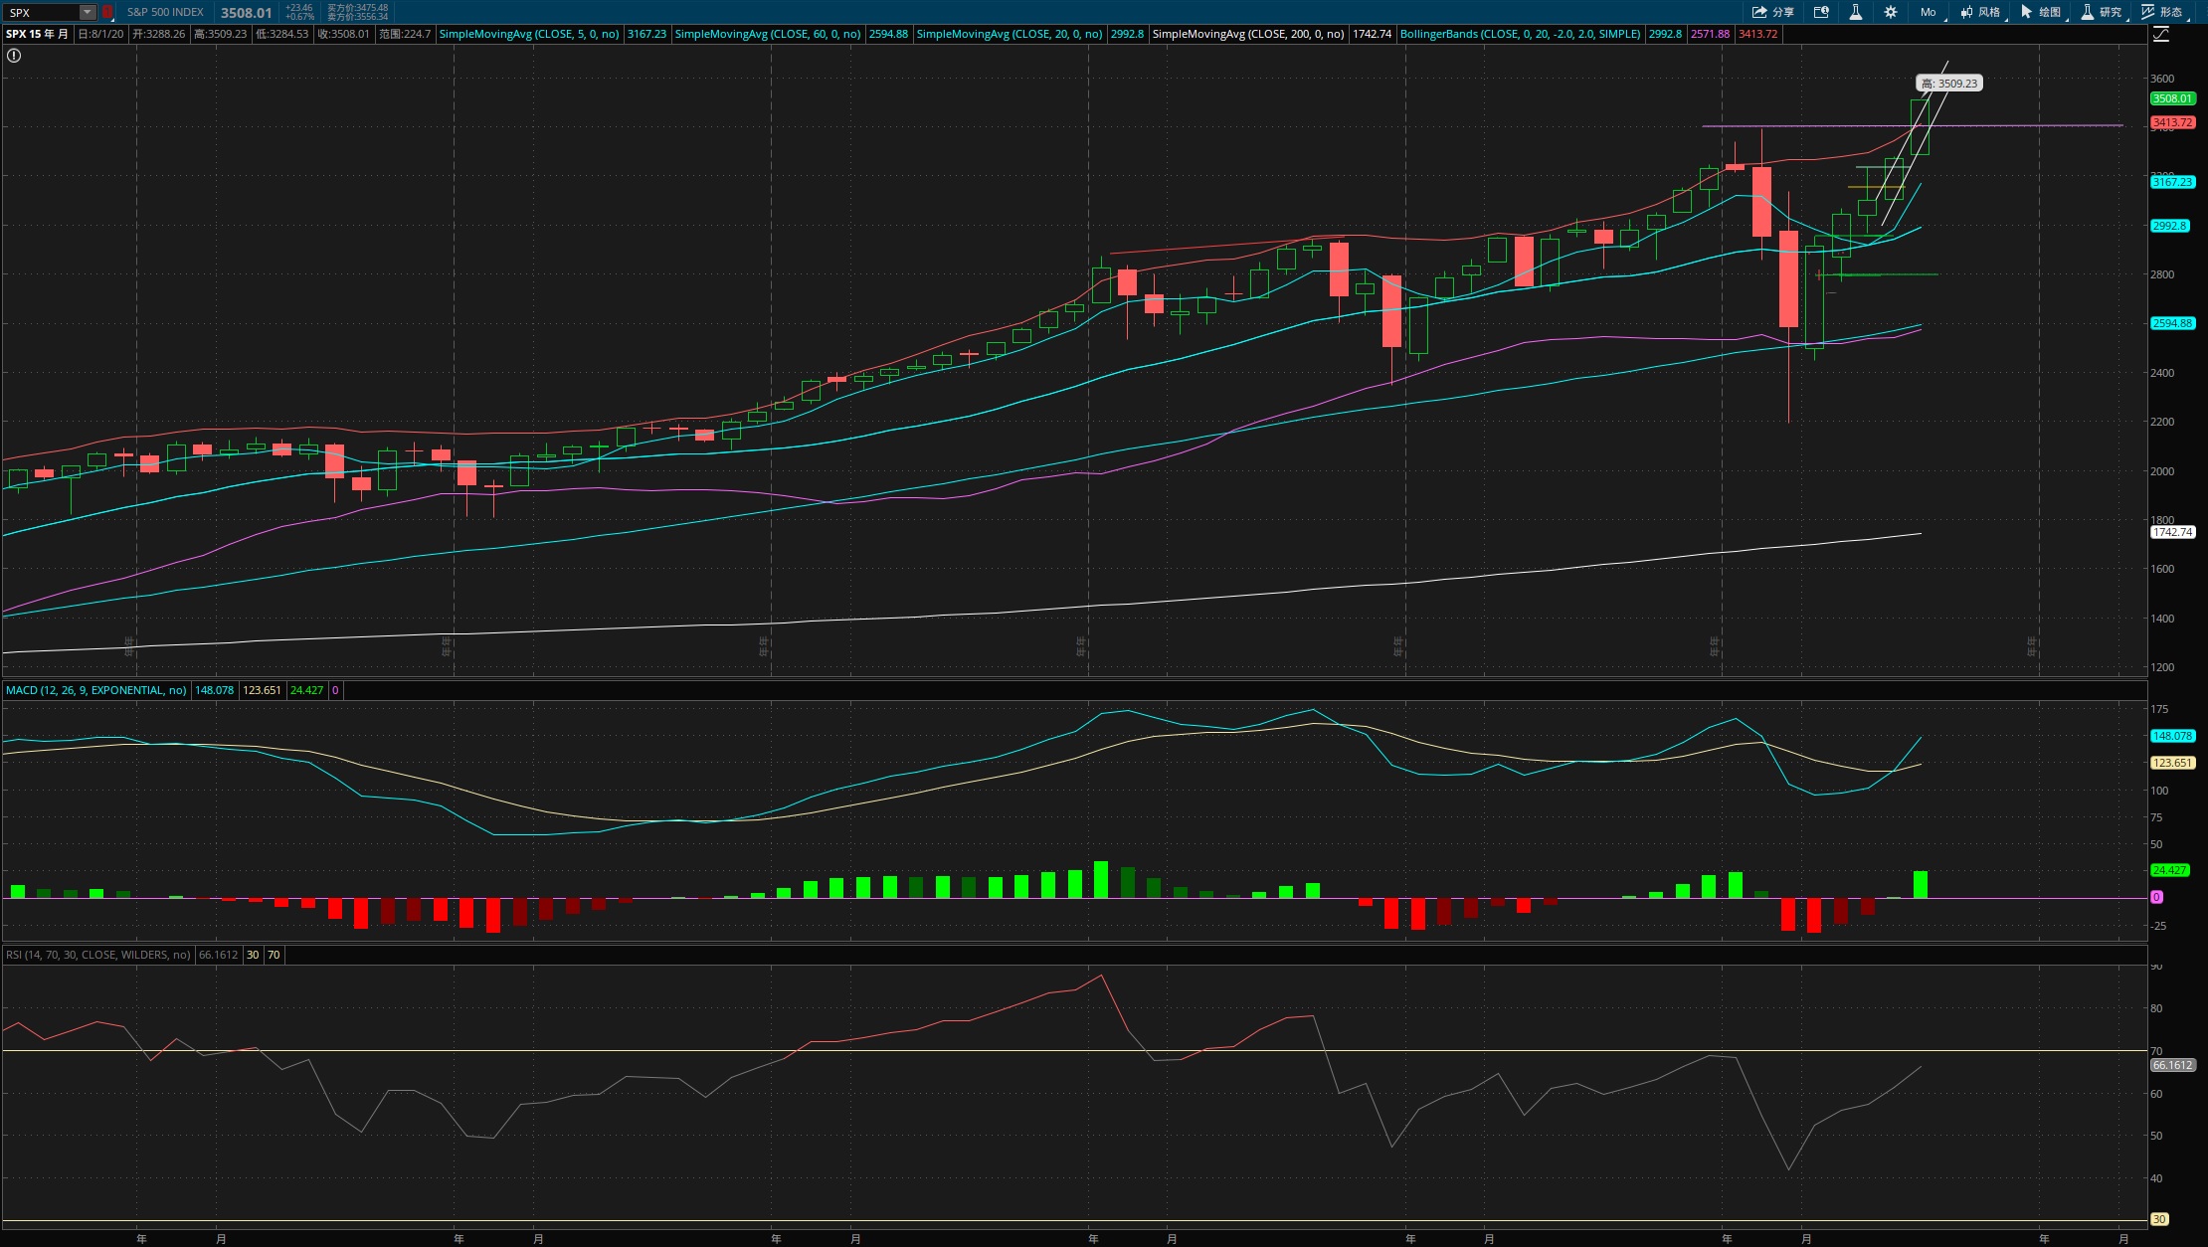
Task: Click the RSI (14, 70, 30, CLOSE, WILDERS, no) label
Action: [97, 955]
